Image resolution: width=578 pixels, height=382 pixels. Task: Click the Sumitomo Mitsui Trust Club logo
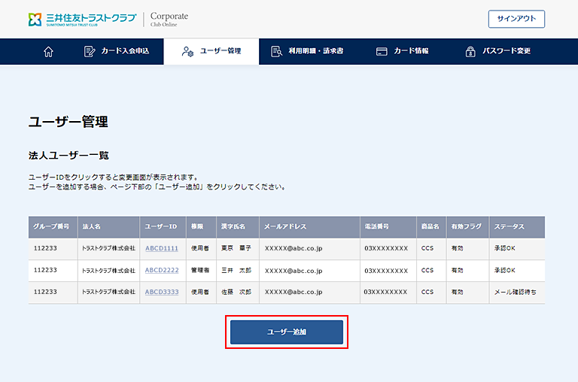pos(83,19)
